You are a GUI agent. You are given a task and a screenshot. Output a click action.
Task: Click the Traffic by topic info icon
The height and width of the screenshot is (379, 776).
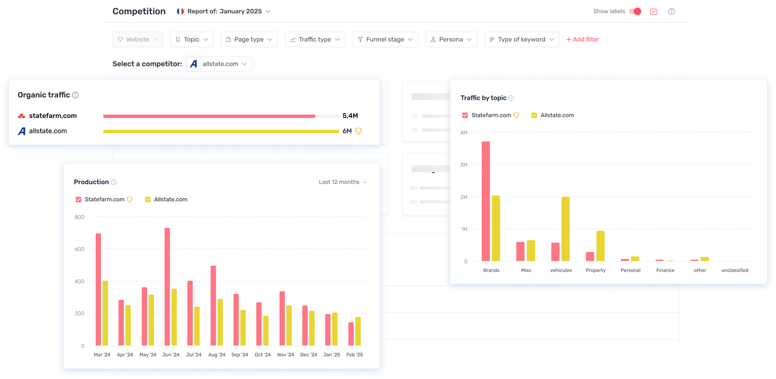click(511, 98)
